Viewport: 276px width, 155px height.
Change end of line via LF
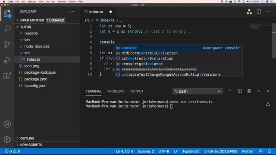coord(176,151)
